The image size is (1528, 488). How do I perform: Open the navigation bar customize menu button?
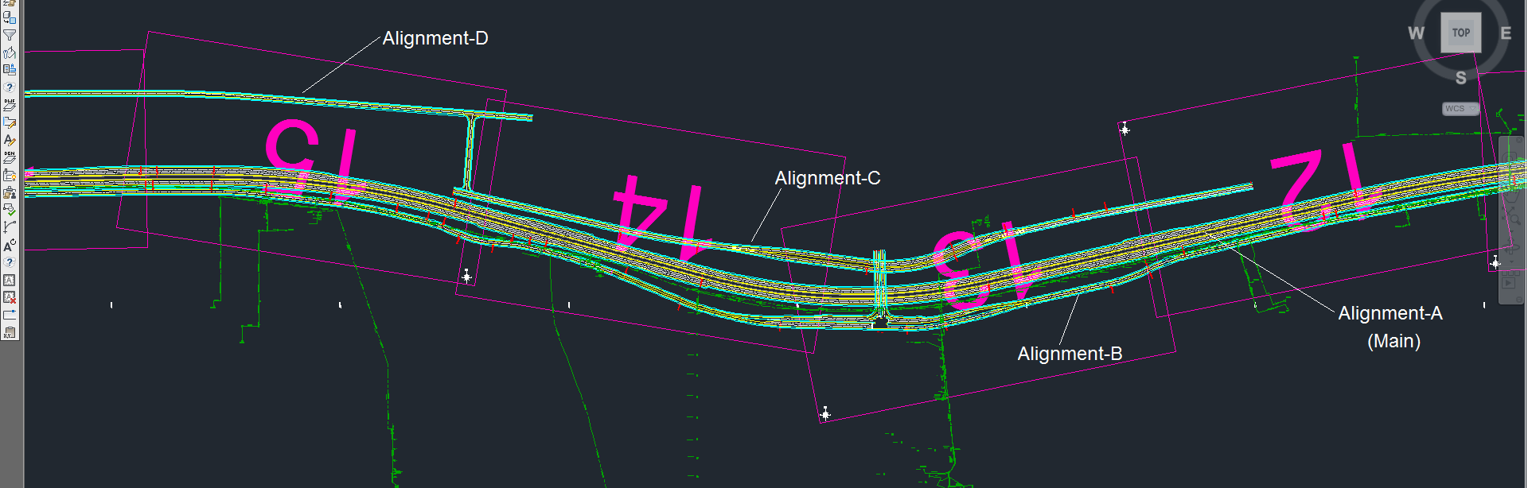click(x=1519, y=299)
